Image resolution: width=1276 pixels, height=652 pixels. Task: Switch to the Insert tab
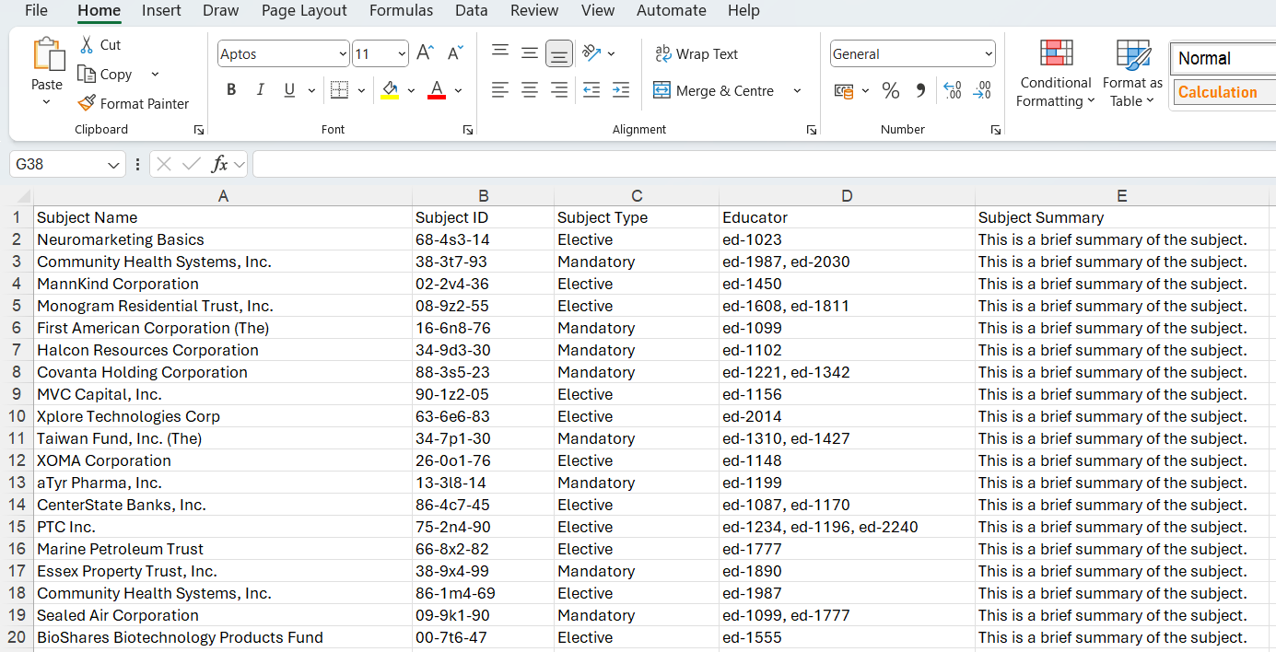tap(161, 11)
